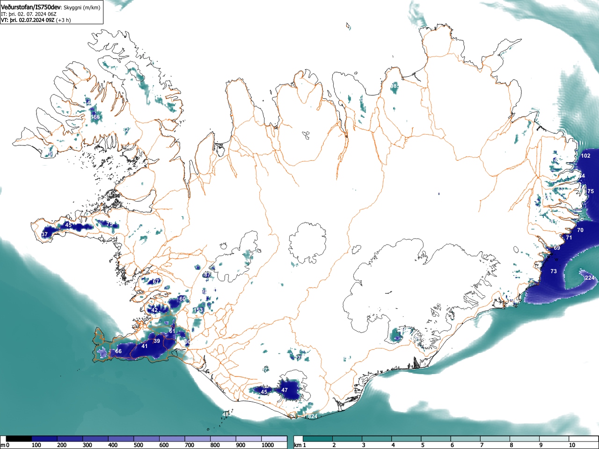599x449 pixels.
Task: Select the '61' value above Reykjanes
Action: (x=172, y=331)
